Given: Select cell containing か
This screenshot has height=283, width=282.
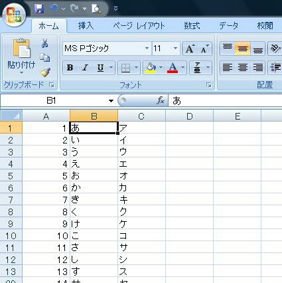Looking at the screenshot, I should pyautogui.click(x=94, y=188).
